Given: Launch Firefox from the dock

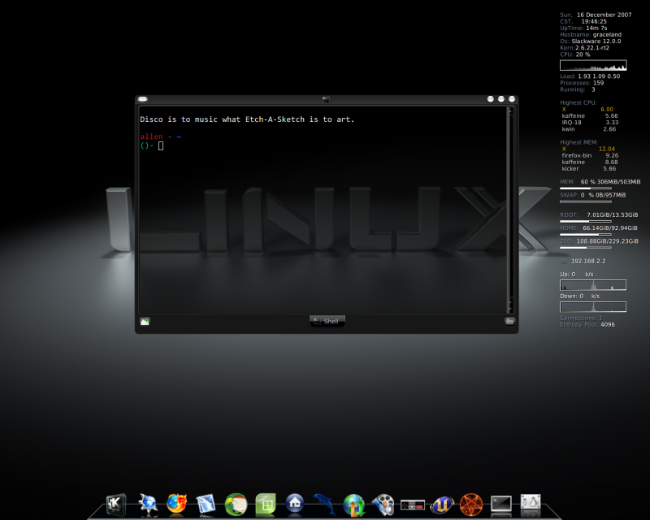Looking at the screenshot, I should (x=176, y=505).
